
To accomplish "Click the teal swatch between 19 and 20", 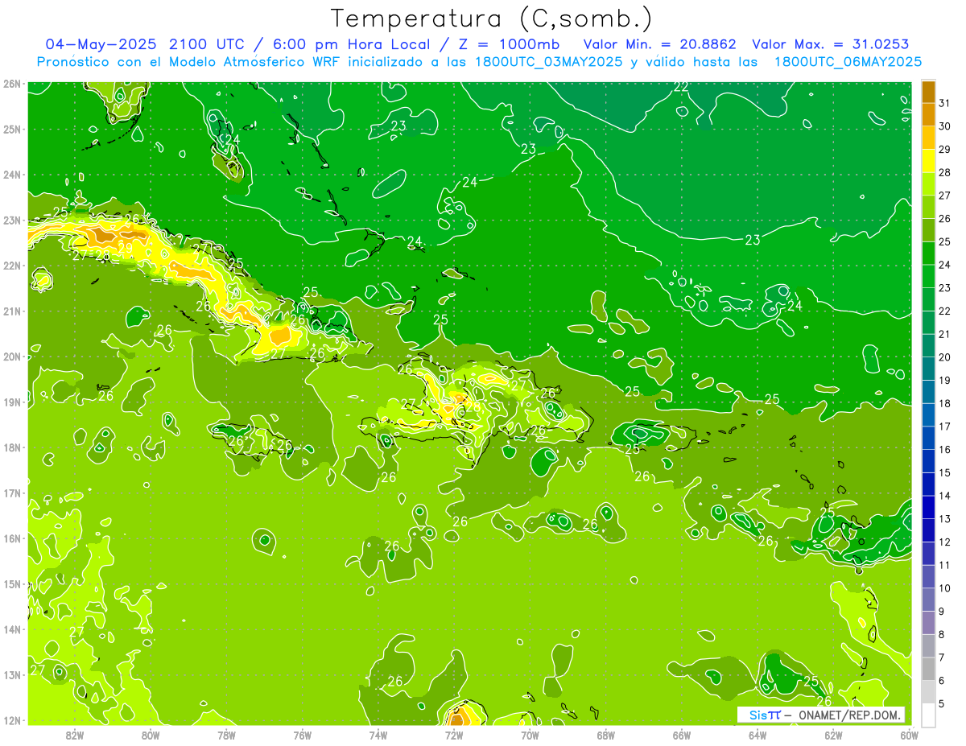I will (x=928, y=369).
